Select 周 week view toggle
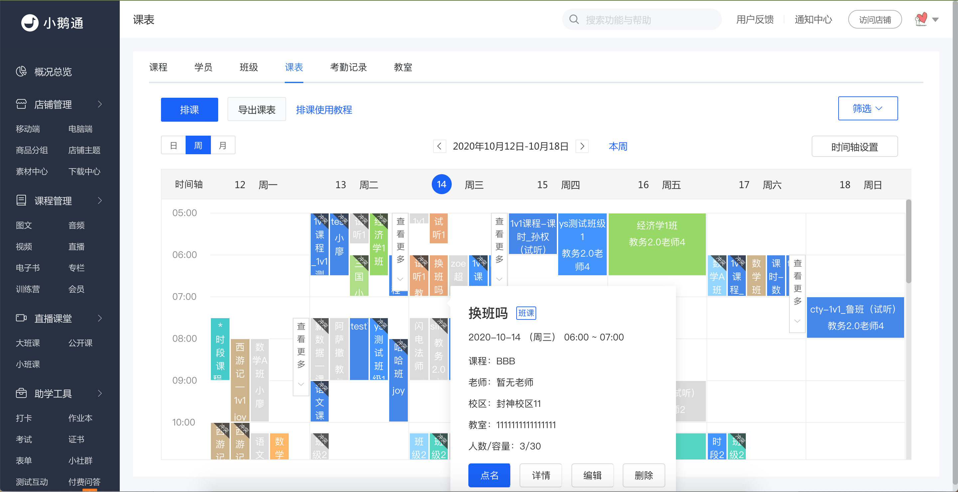 click(198, 145)
